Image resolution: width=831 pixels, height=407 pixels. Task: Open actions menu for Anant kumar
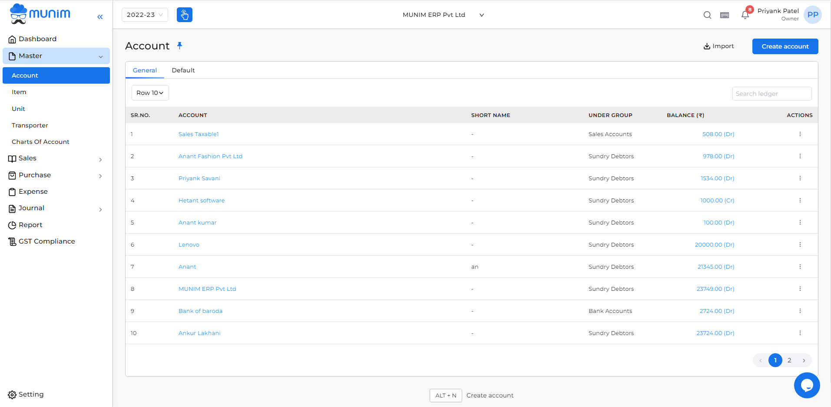(x=800, y=222)
